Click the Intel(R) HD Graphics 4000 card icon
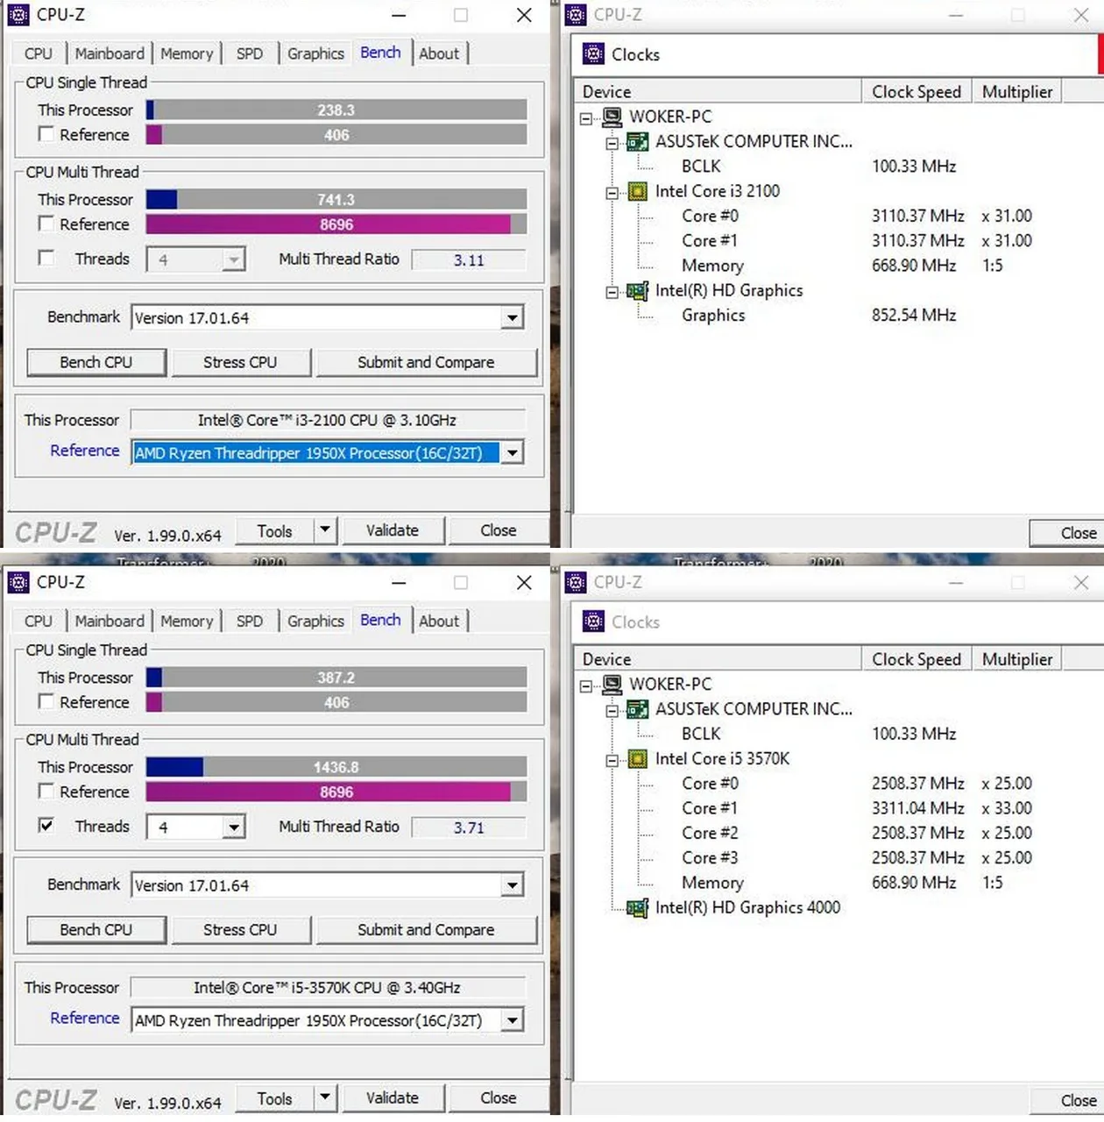The width and height of the screenshot is (1104, 1122). click(638, 908)
